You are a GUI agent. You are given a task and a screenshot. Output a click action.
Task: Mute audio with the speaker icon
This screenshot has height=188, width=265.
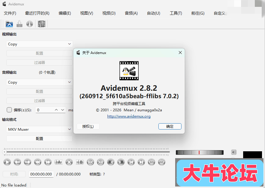(234, 152)
